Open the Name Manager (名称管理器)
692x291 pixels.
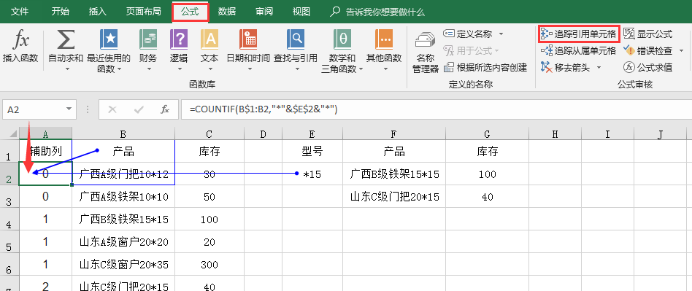[x=426, y=52]
